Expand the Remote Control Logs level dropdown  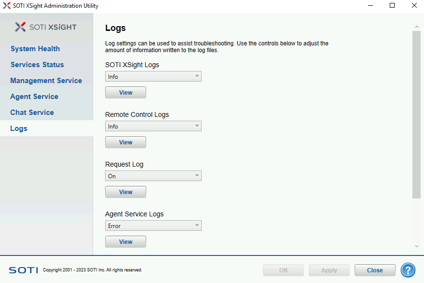pyautogui.click(x=153, y=126)
